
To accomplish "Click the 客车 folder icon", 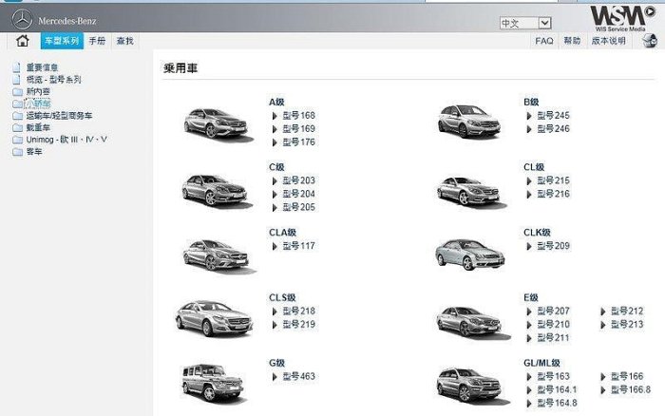I will coord(17,151).
